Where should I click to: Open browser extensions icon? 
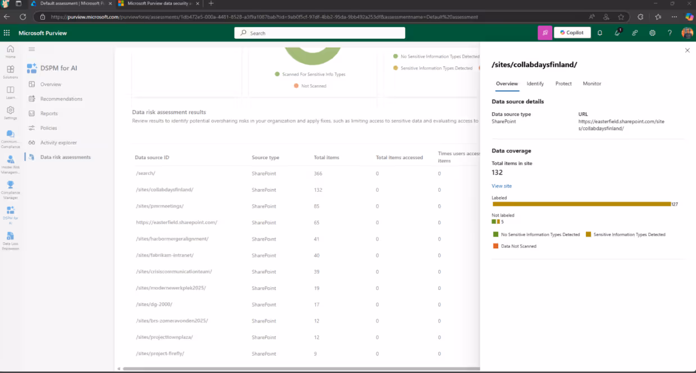pos(640,17)
